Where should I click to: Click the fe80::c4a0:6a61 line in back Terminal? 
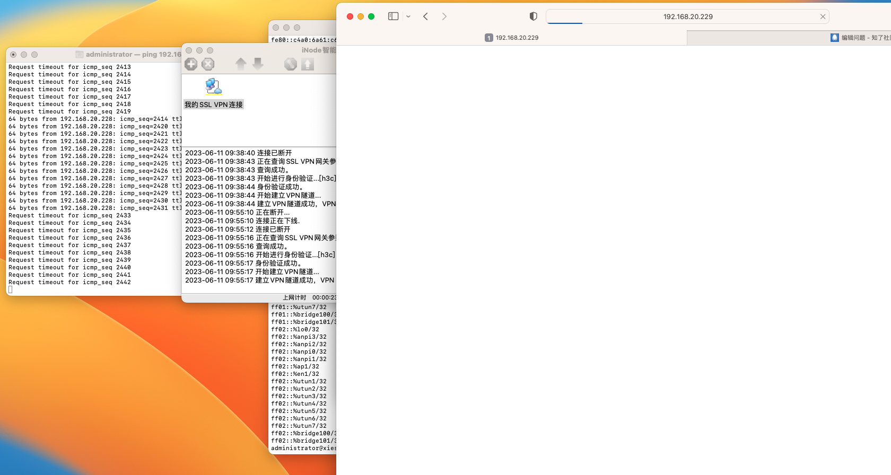click(x=303, y=40)
